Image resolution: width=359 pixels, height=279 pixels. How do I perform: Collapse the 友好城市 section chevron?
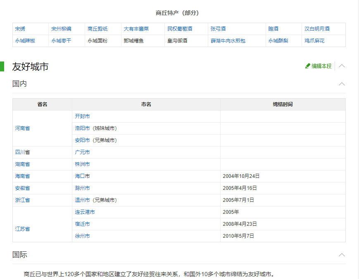click(342, 66)
